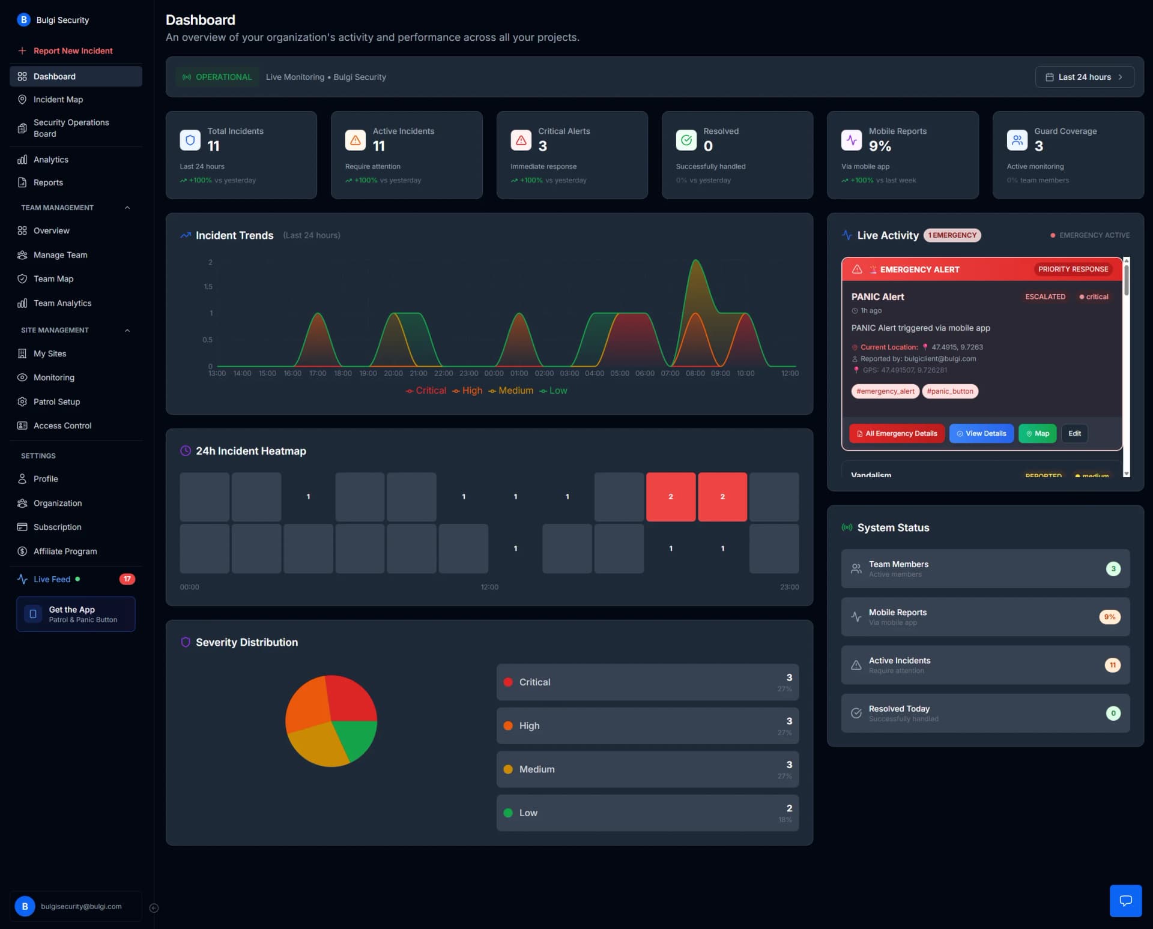Select the Monitoring eye icon

tap(22, 377)
